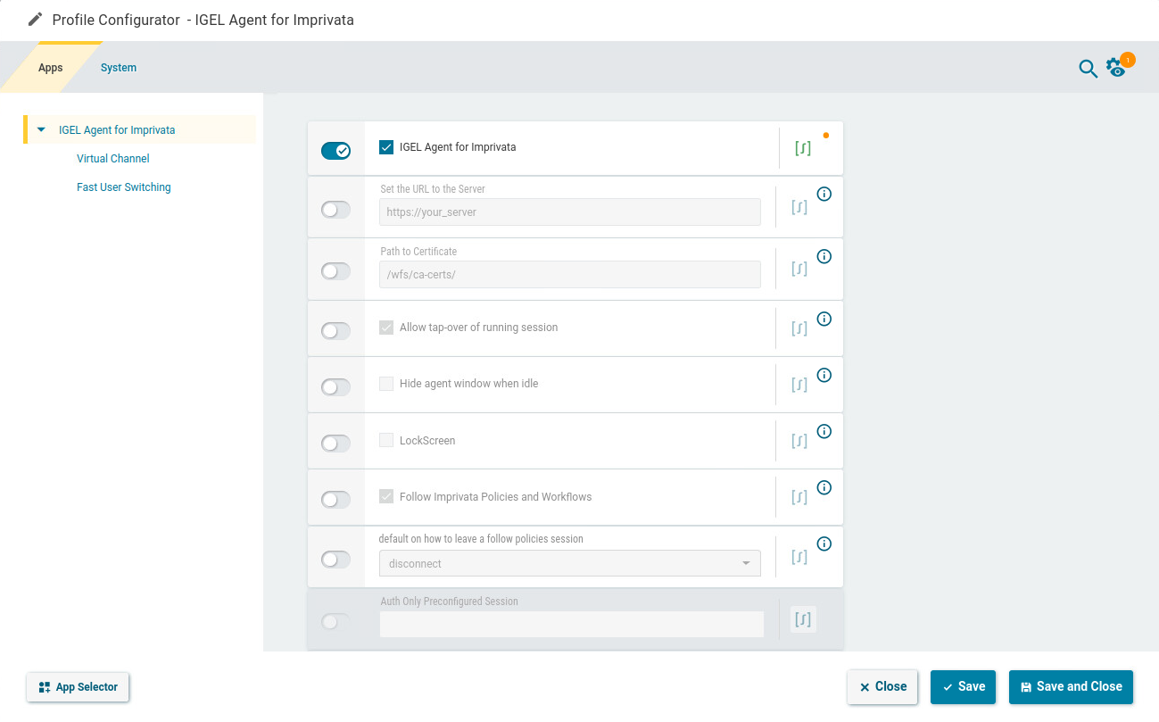The height and width of the screenshot is (722, 1159).
Task: Click variable bracket icon for follow policies session default
Action: 800,557
